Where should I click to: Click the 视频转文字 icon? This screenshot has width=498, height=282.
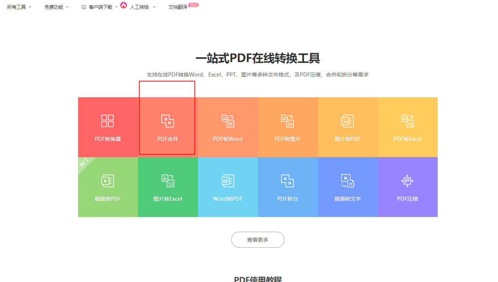(x=347, y=181)
